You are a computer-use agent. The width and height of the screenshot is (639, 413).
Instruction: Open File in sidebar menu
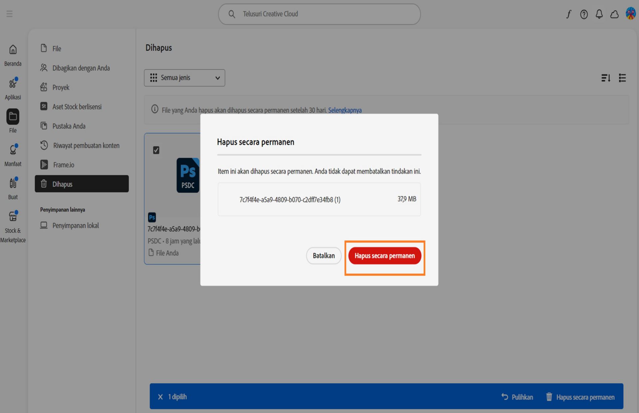click(x=82, y=49)
